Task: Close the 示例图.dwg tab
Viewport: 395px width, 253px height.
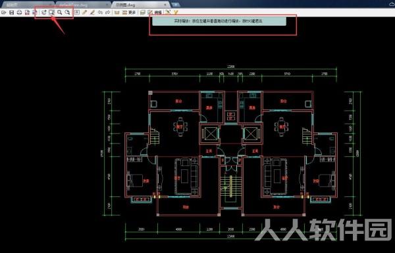Action: point(165,5)
